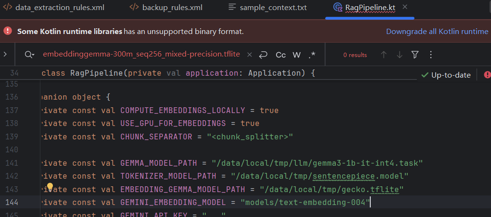The height and width of the screenshot is (217, 491).
Task: Select the RagPipeline.kt tab
Action: (370, 7)
